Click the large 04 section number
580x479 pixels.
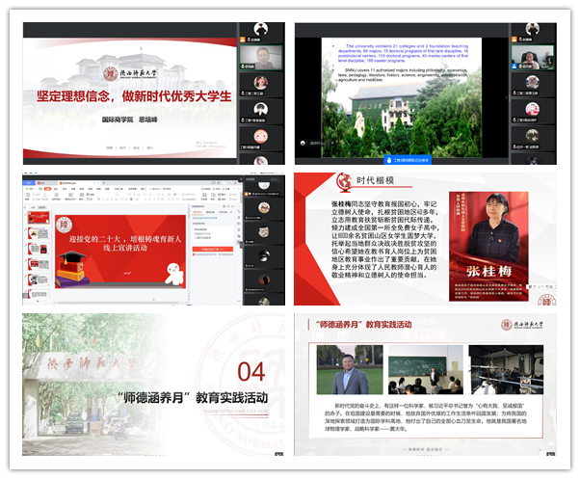tap(251, 371)
